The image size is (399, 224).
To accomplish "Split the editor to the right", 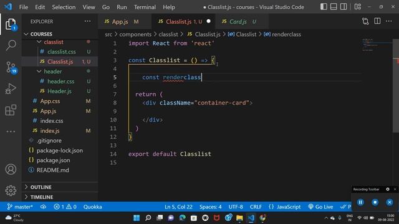I will tap(377, 21).
